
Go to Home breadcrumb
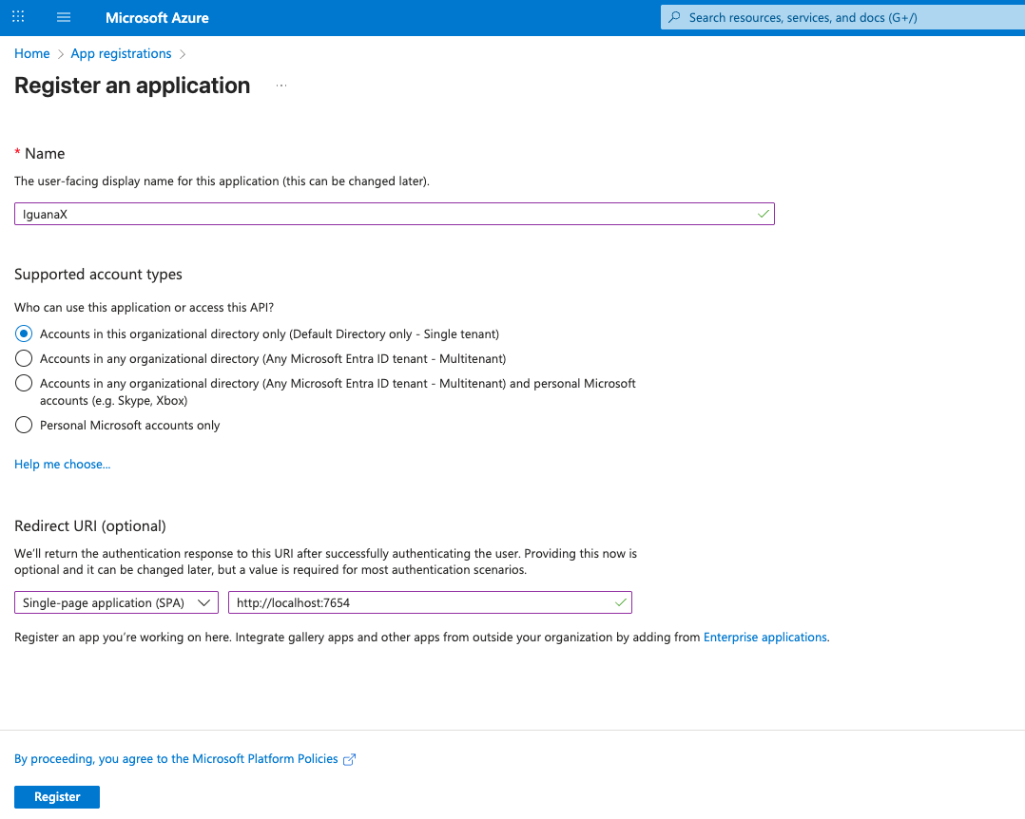click(31, 54)
